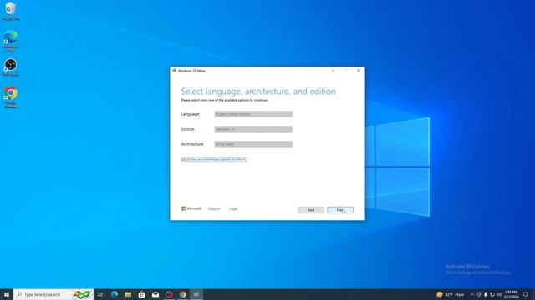Click the Select language, architecture, and edition heading
Screen dimensions: 535x300
(258, 92)
